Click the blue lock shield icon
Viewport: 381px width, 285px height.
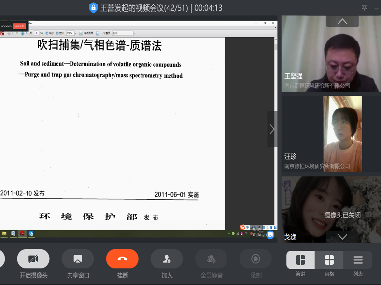point(93,8)
